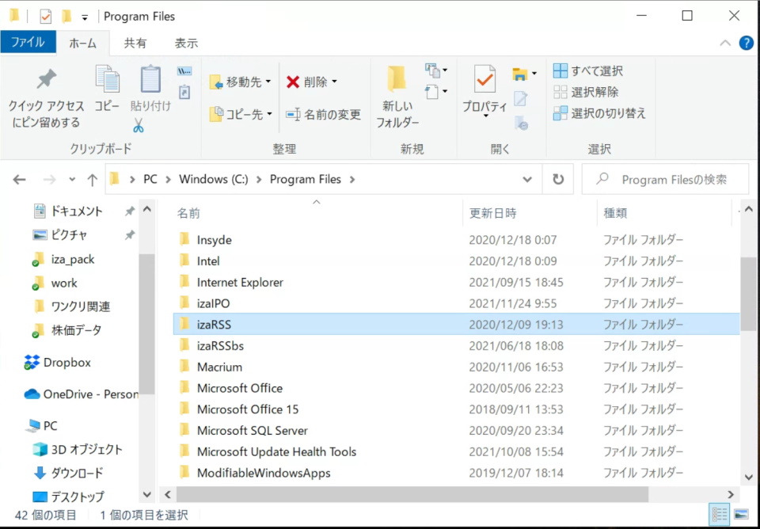The image size is (760, 529).
Task: Click Windows (C:) in the address path
Action: (213, 180)
